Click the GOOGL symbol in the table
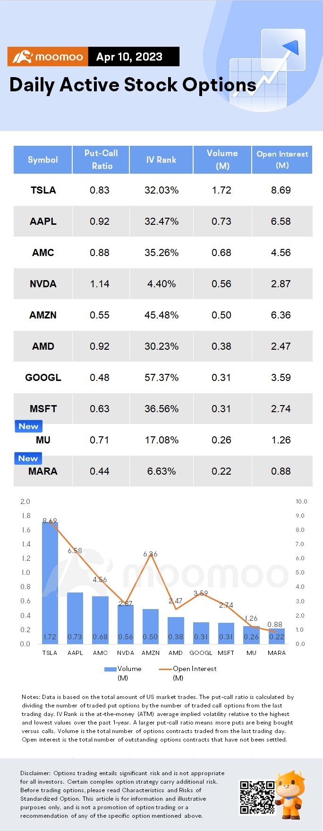This screenshot has width=323, height=831. 43,378
